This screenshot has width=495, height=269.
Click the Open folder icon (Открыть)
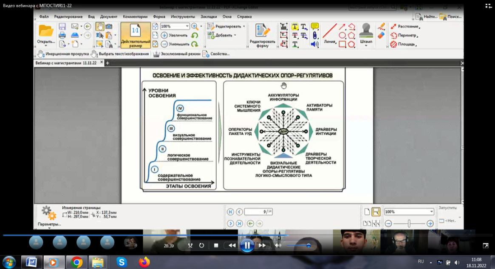(46, 31)
